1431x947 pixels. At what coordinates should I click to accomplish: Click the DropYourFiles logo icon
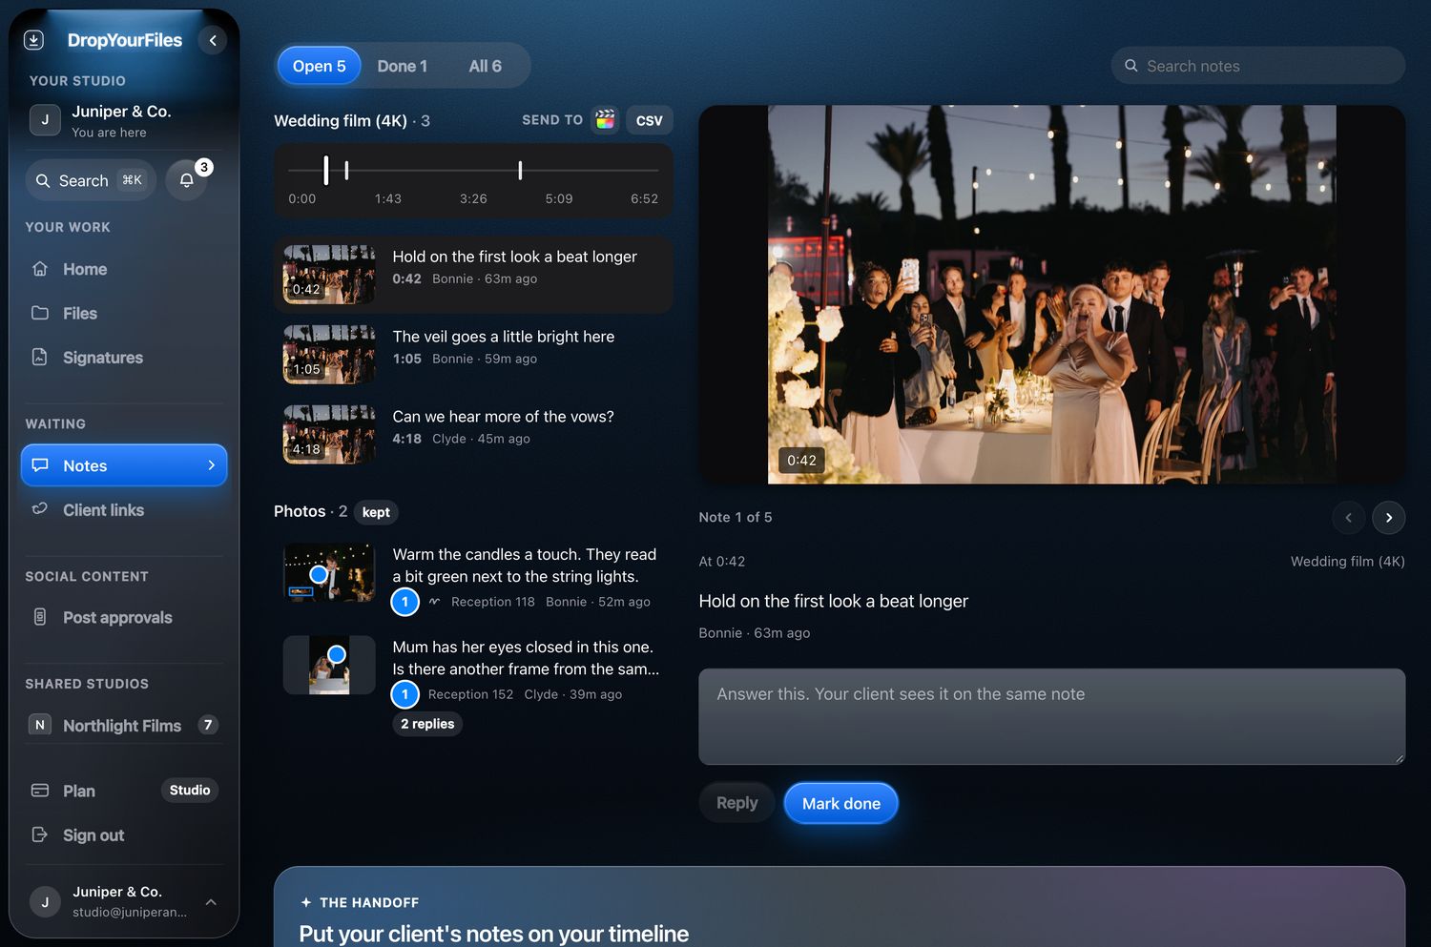click(33, 40)
